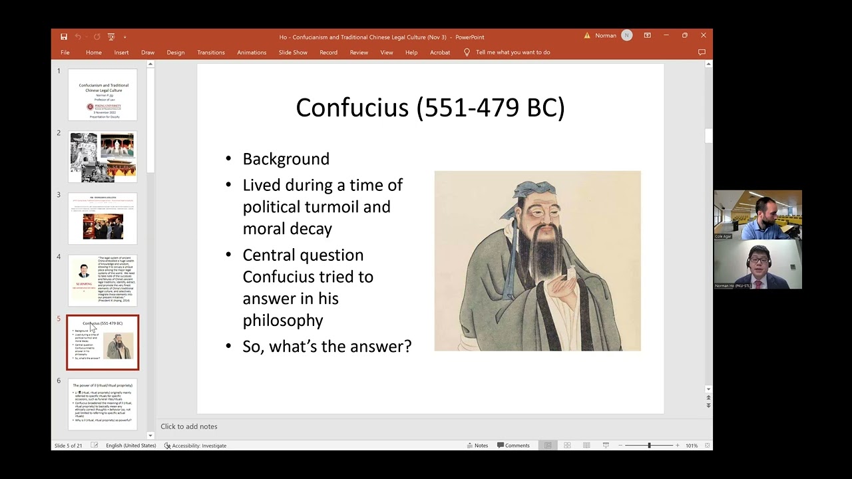
Task: Open the Slide Show ribbon tab
Action: point(293,53)
